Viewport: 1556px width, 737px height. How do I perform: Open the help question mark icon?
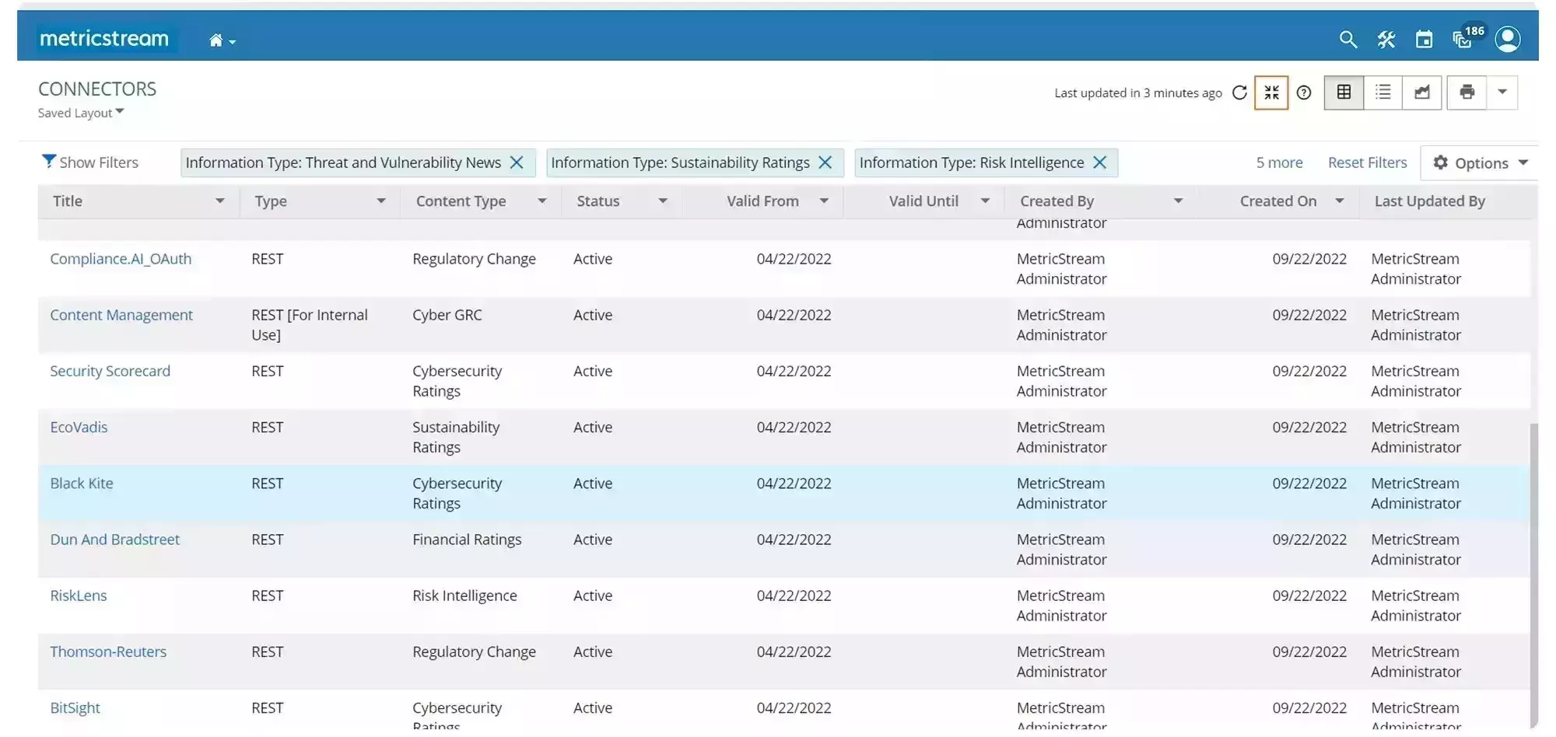(x=1304, y=93)
